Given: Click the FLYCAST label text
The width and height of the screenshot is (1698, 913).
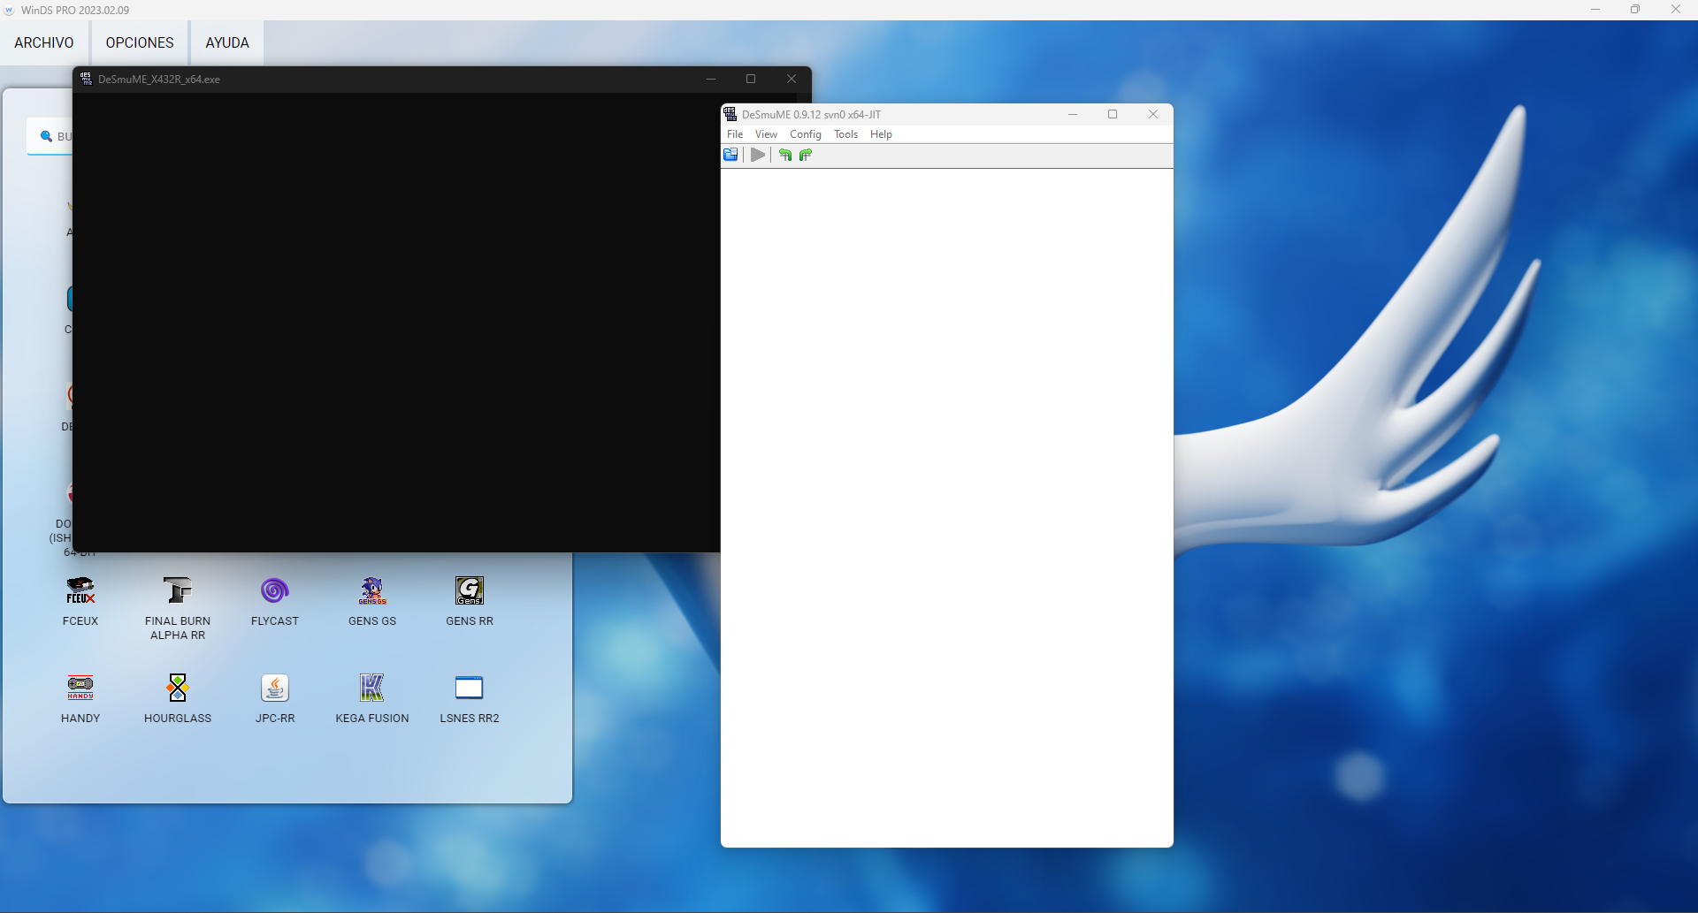Looking at the screenshot, I should coord(275,621).
